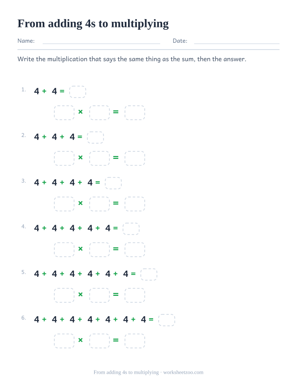Click product box under problem 3
Screen dimensions: 297x385
[x=135, y=204]
